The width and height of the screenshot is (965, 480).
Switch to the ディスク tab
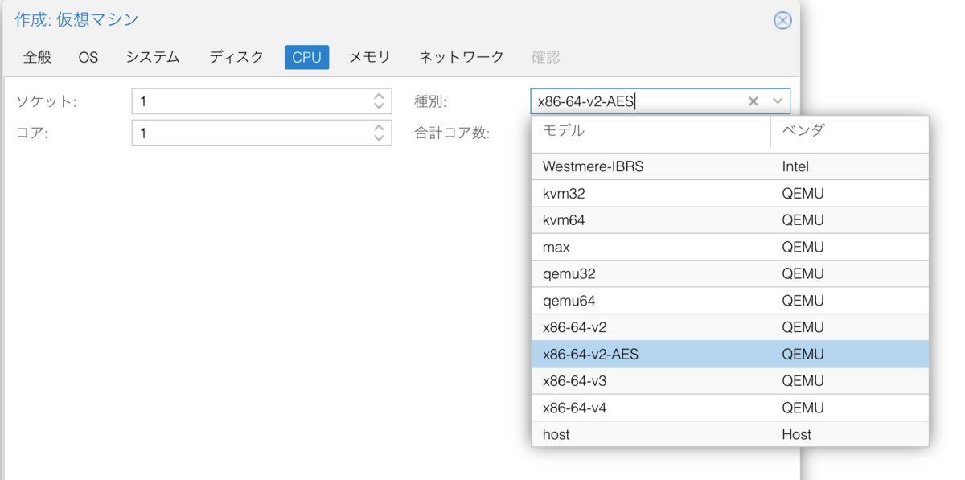pyautogui.click(x=236, y=57)
